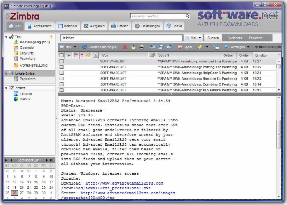Open the Dateien tab
This screenshot has height=205, width=287.
point(120,26)
